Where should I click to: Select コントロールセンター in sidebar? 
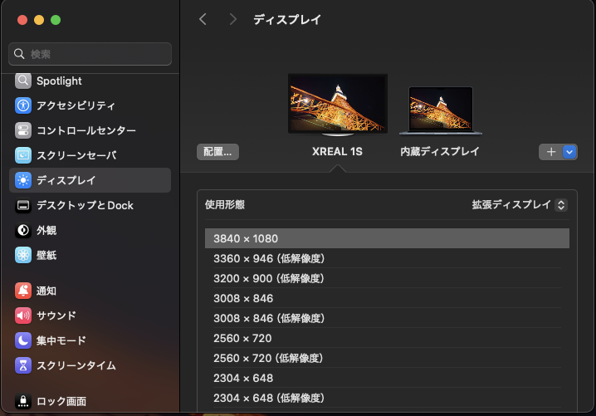[x=90, y=130]
